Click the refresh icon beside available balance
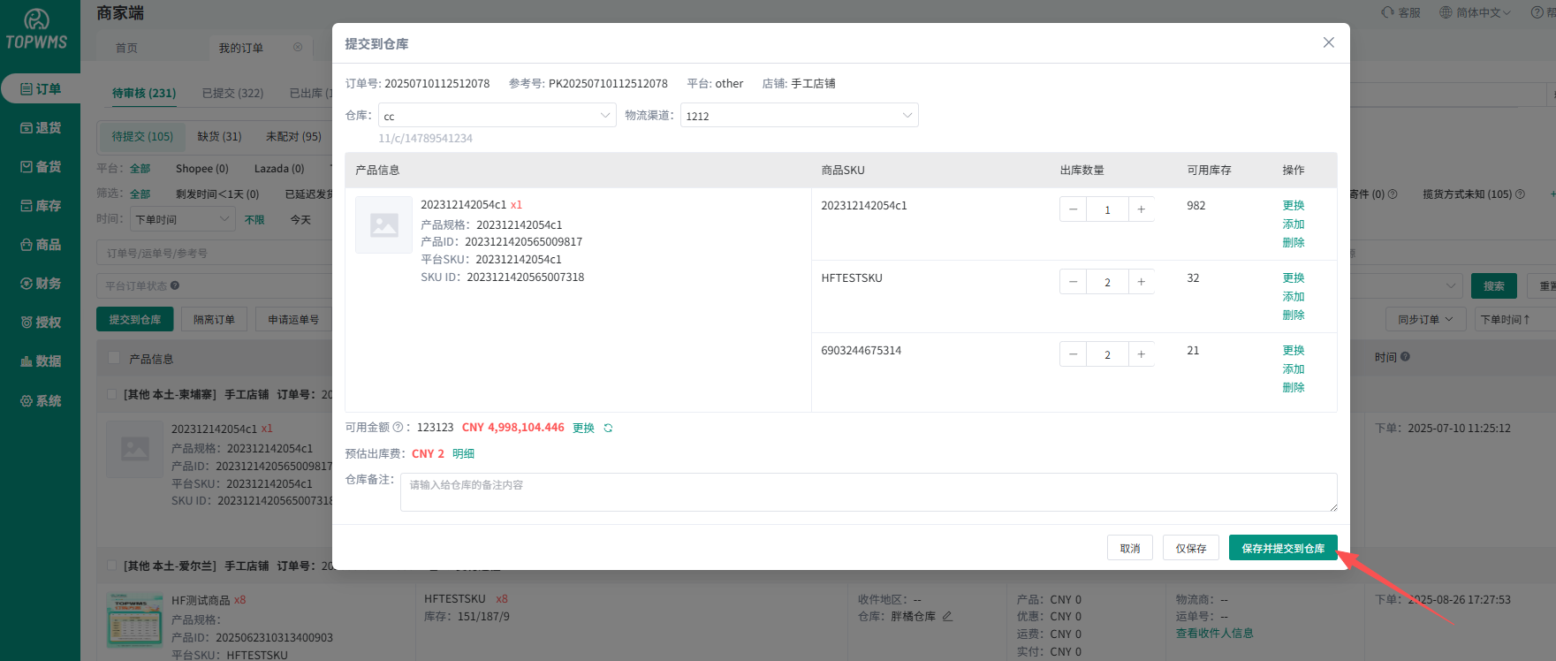 point(608,428)
